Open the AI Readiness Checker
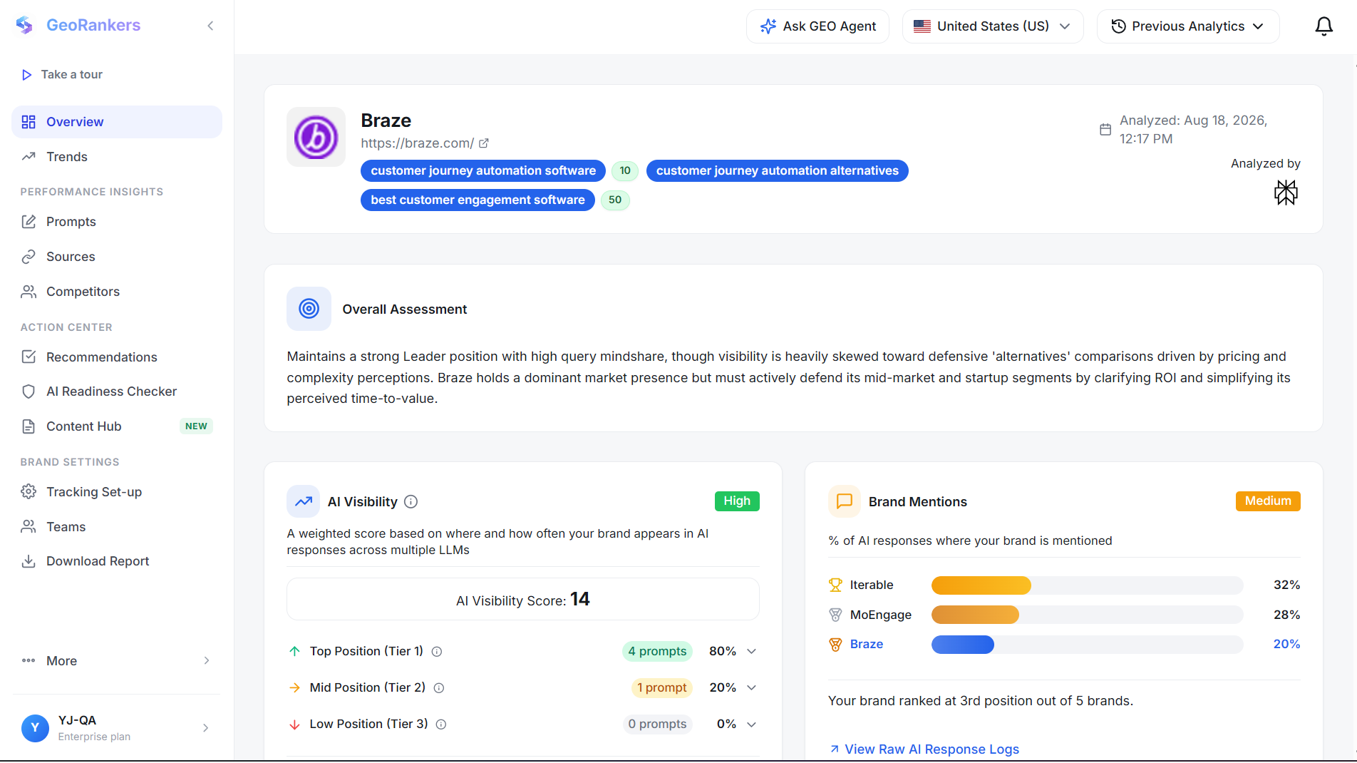 117,391
